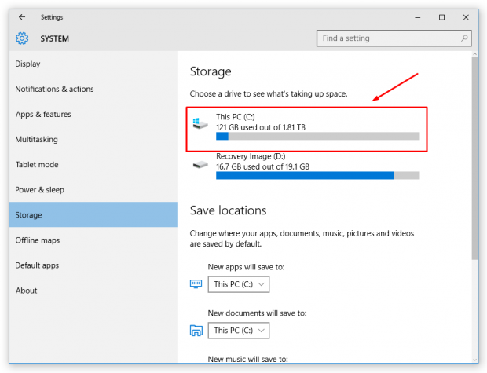The image size is (487, 373).
Task: Open Power & sleep settings
Action: click(40, 190)
